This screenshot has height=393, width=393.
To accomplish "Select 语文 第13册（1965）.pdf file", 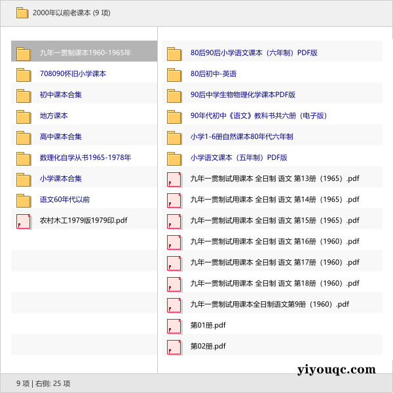I will tap(274, 178).
